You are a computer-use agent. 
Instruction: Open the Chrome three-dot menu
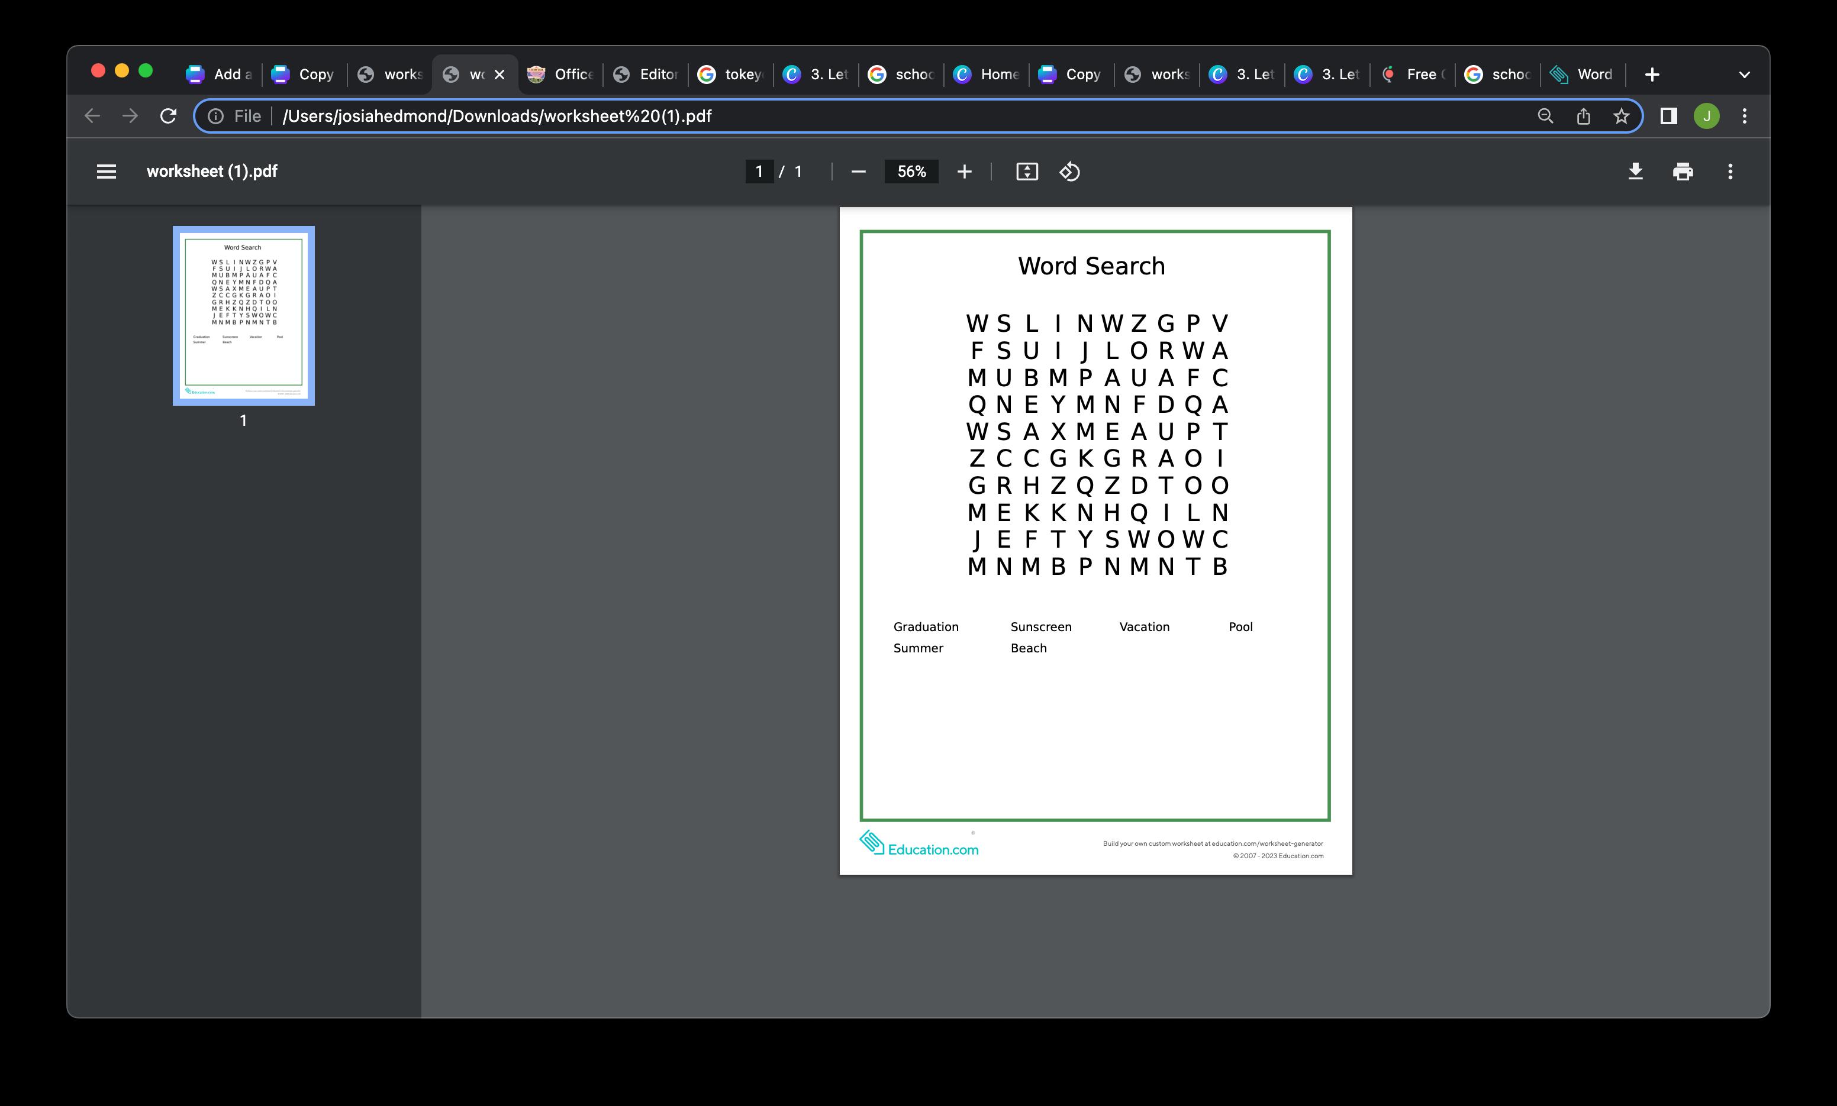point(1744,115)
